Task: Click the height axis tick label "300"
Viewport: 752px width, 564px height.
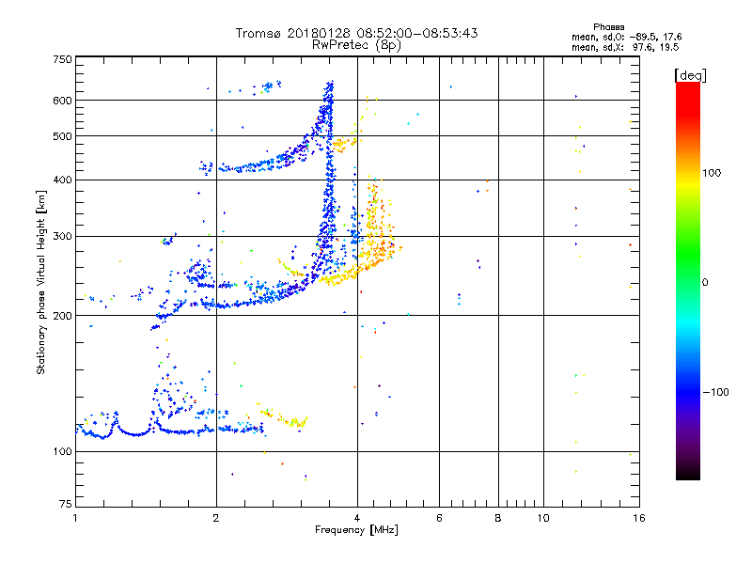Action: coord(62,237)
